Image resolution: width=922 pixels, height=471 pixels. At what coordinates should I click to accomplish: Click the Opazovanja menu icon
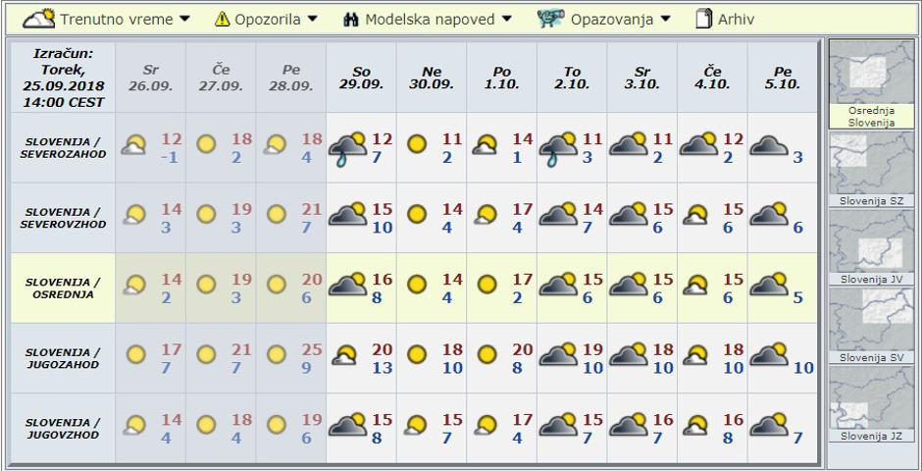coord(551,18)
